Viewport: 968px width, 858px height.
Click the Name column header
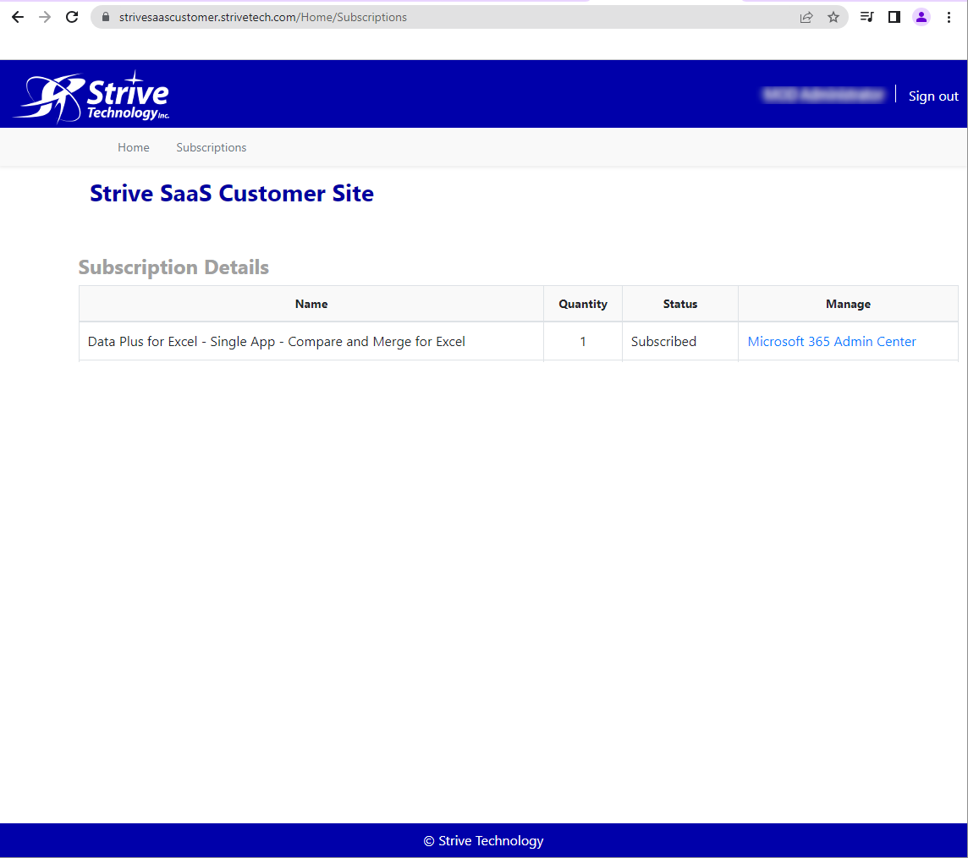pos(311,304)
